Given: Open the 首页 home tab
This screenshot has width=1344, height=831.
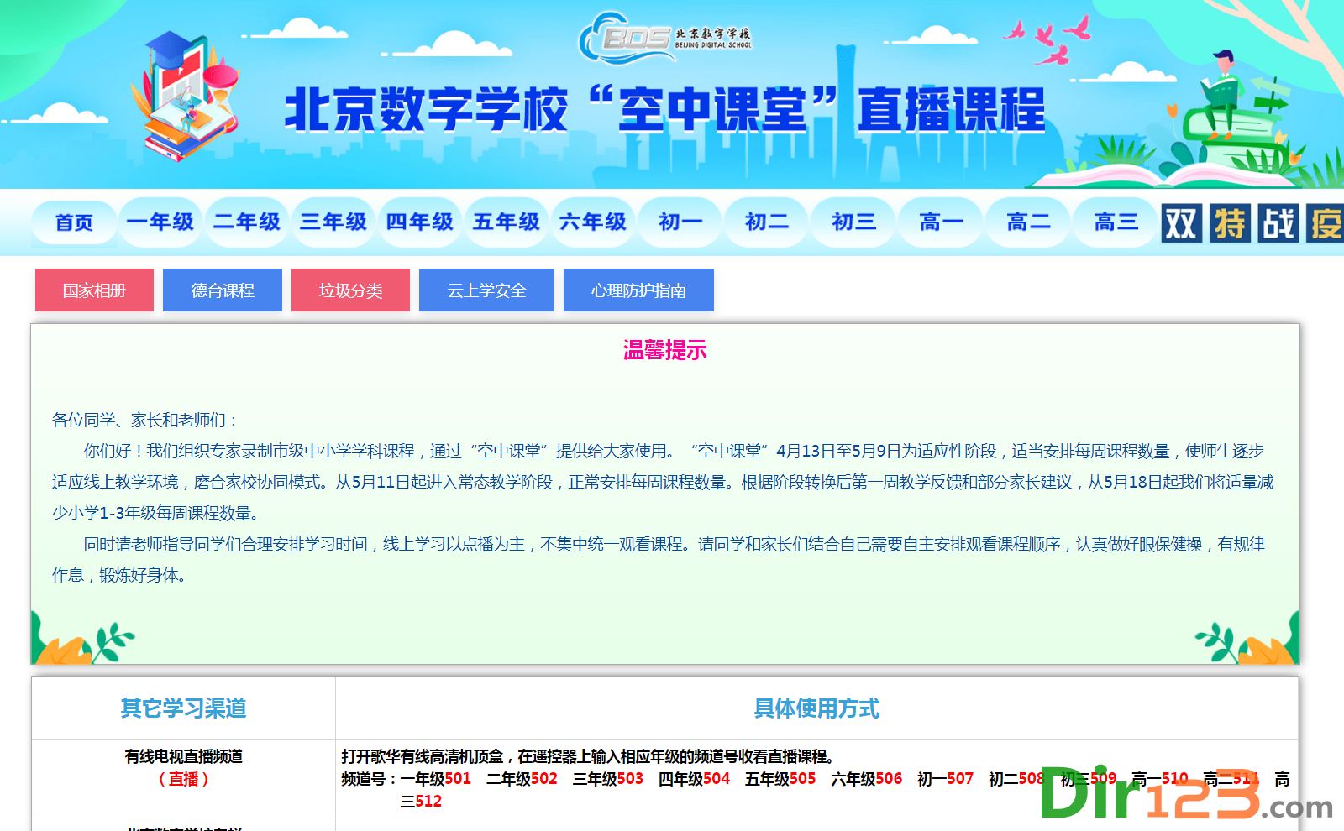Looking at the screenshot, I should point(74,222).
